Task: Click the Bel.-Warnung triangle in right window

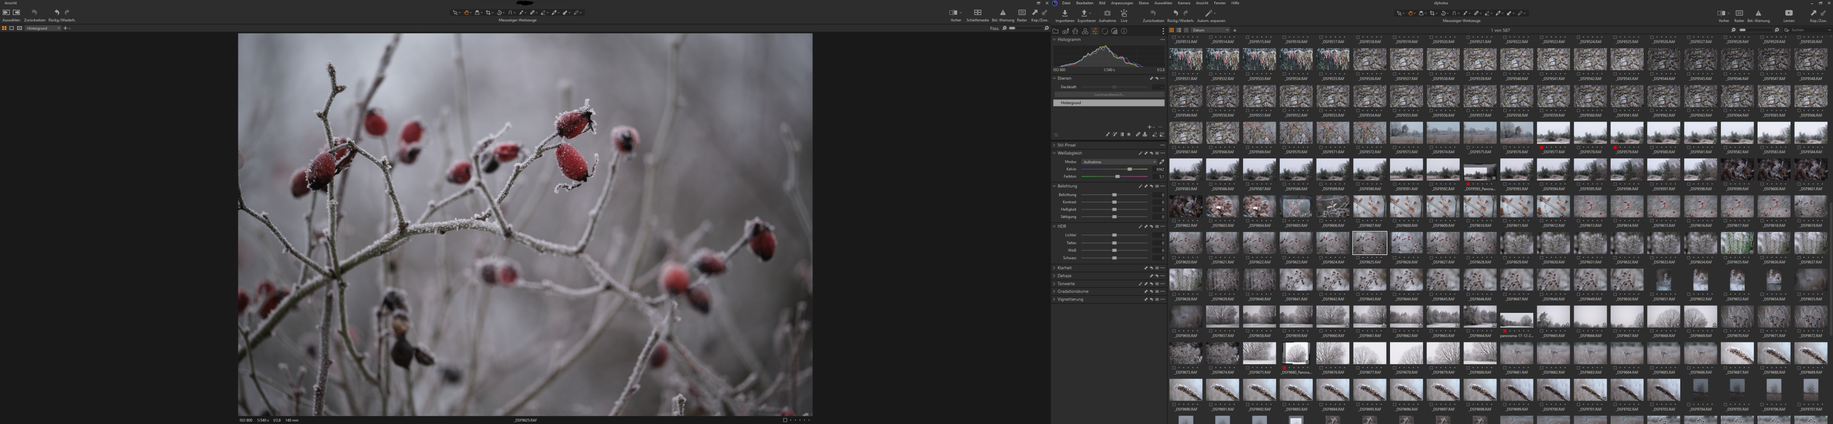Action: click(x=1758, y=13)
